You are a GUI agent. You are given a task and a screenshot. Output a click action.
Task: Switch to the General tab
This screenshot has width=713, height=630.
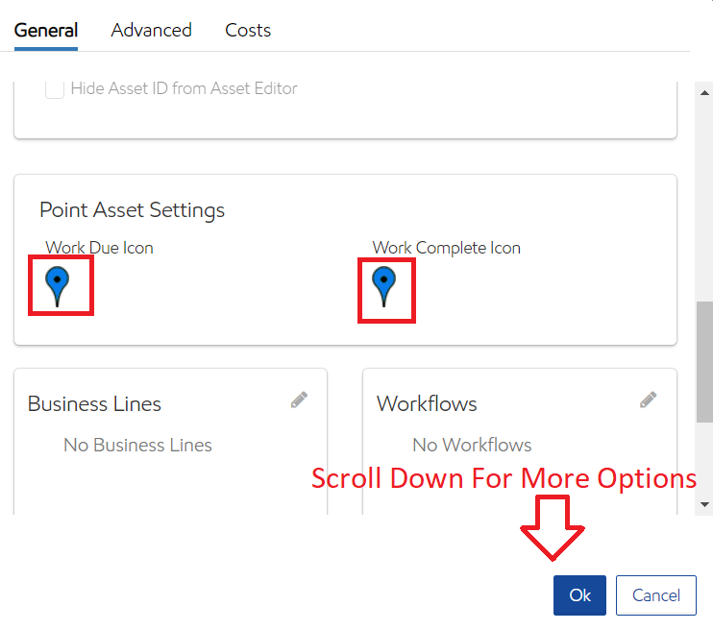pos(46,30)
